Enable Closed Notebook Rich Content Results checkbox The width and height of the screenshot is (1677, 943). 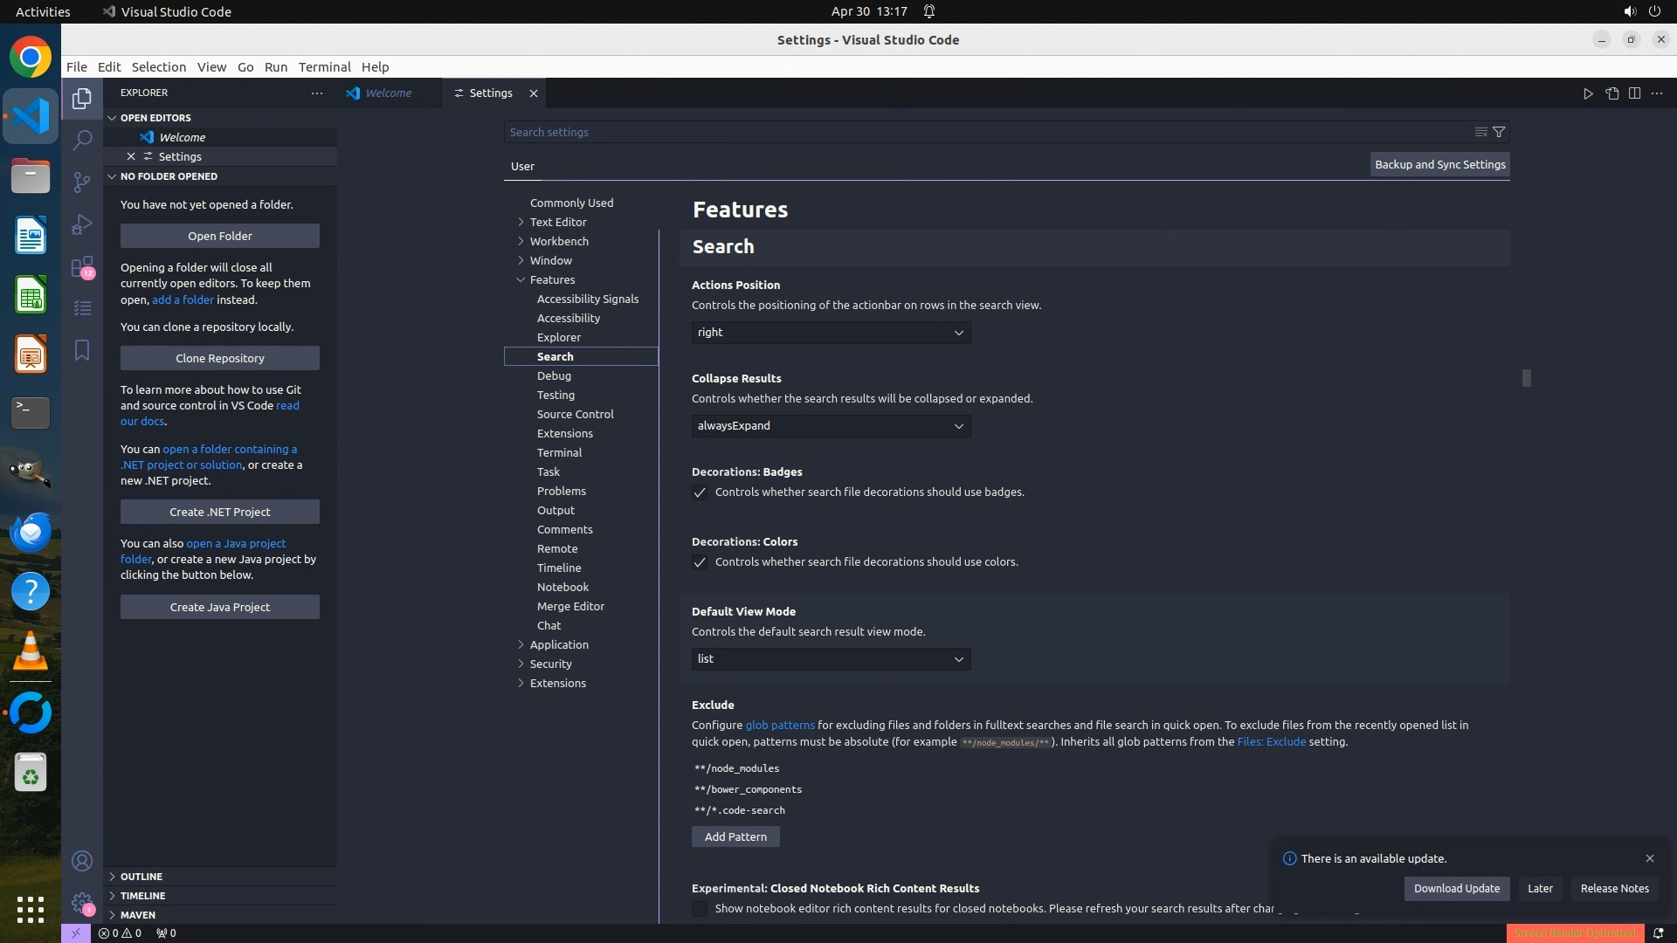(x=700, y=909)
